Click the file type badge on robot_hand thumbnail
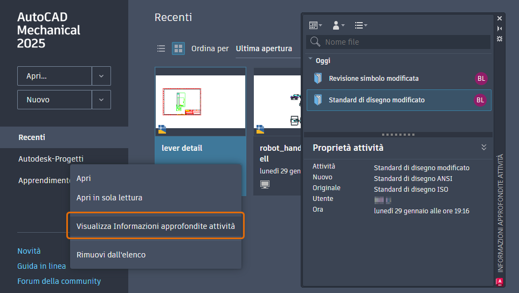Screen dimensions: 519x293 [x=260, y=129]
